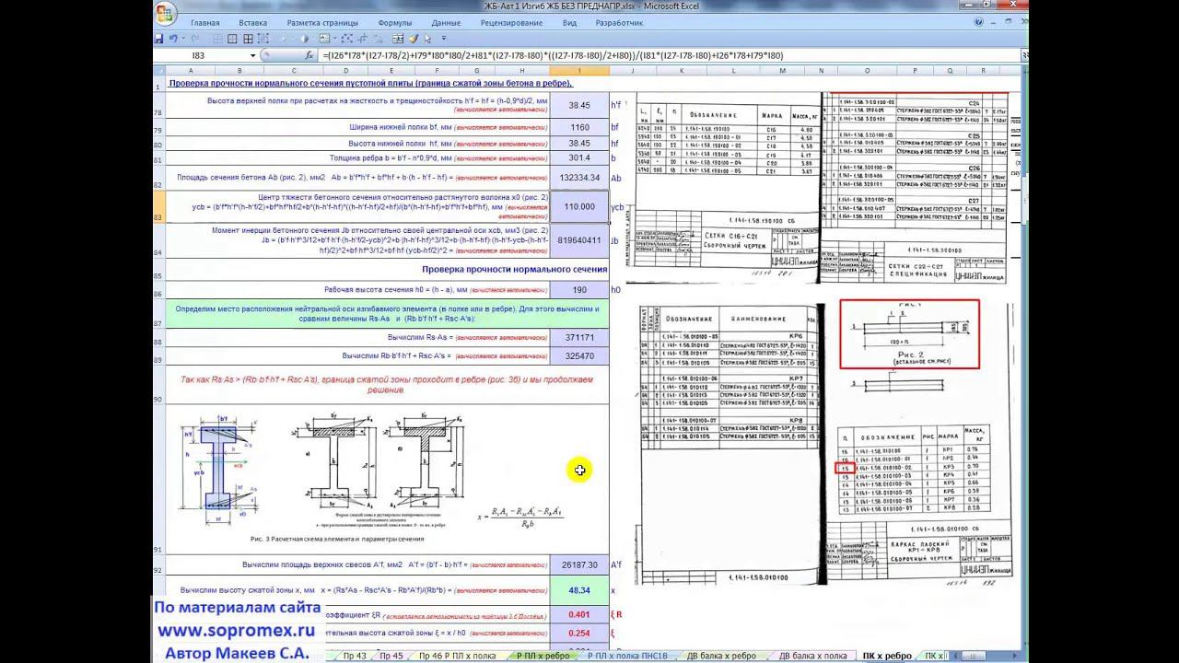1179x663 pixels.
Task: Select cell with value 371171
Action: 579,338
